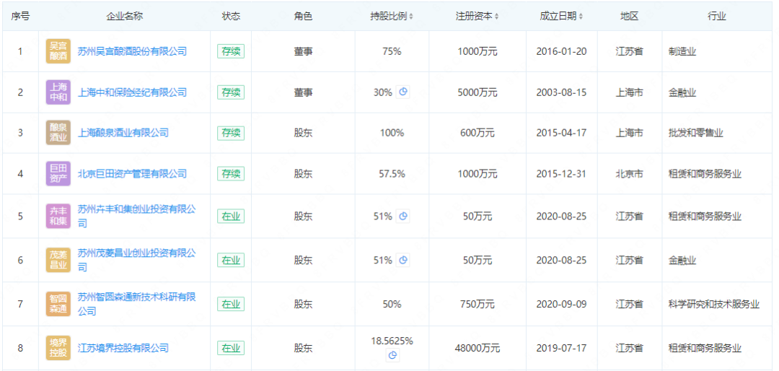The height and width of the screenshot is (371, 779).
Task: Click the 巨田资产 company logo badge
Action: point(58,174)
